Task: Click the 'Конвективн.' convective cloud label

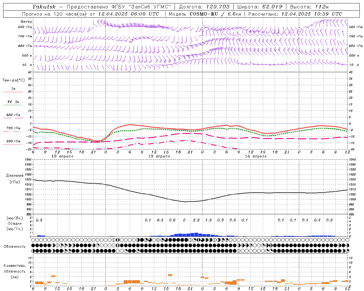Action: (x=15, y=266)
